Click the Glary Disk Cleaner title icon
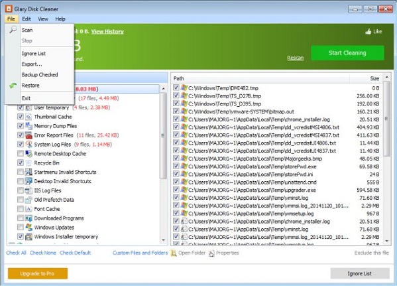Image resolution: width=397 pixels, height=286 pixels. 9,9
